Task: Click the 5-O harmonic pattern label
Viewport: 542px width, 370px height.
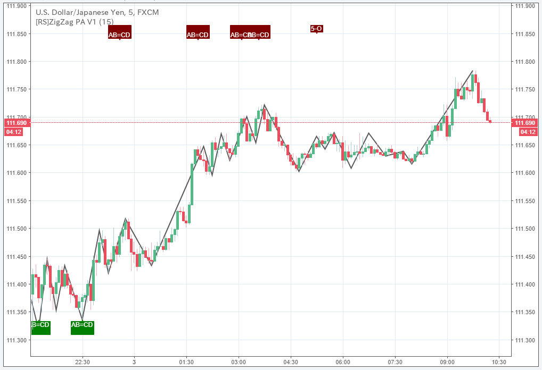Action: (x=317, y=29)
